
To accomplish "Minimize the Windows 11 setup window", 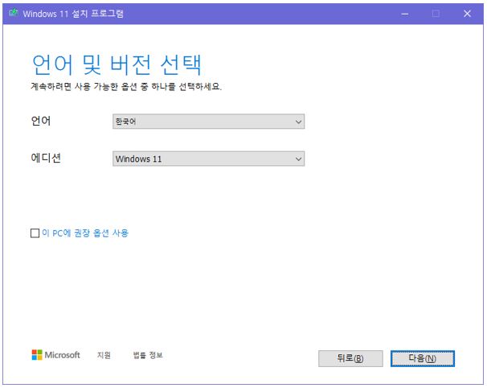I will coord(405,14).
